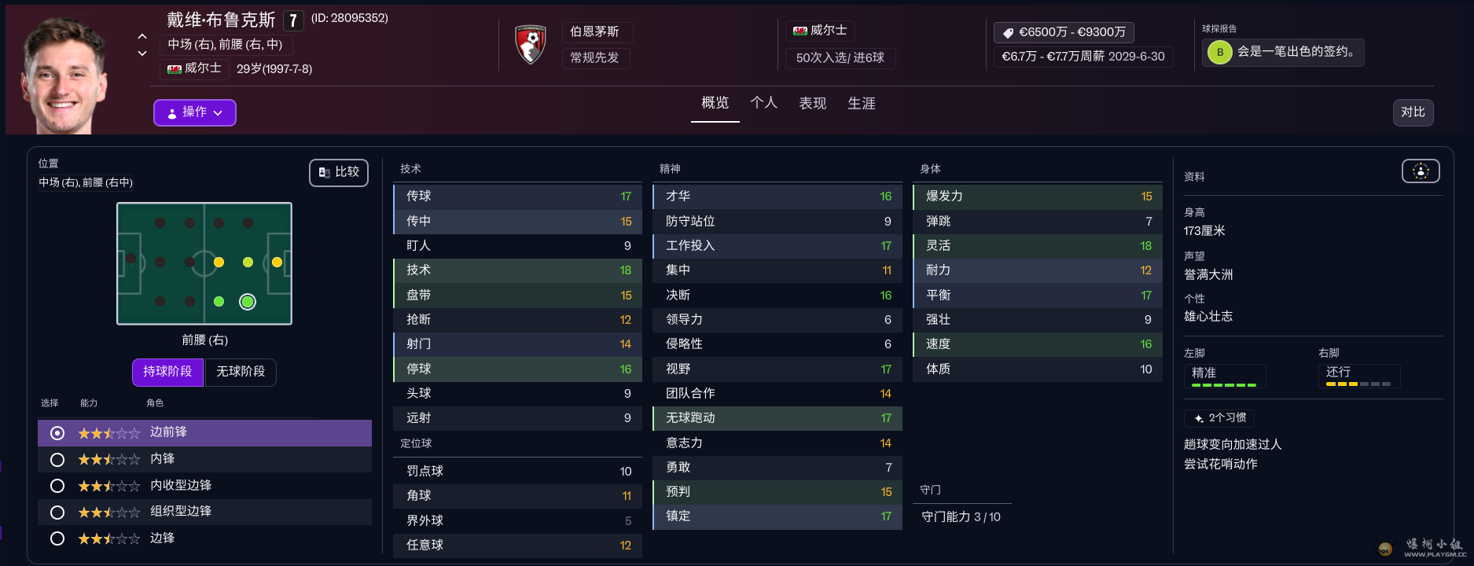Switch to the 个人 tab
This screenshot has height=566, width=1474.
tap(763, 103)
